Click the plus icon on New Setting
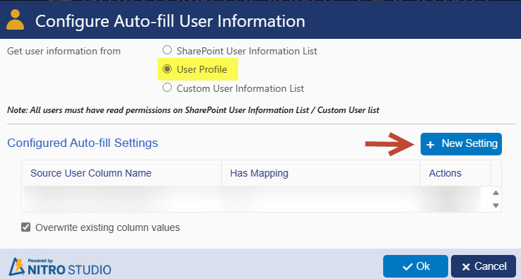 click(431, 145)
